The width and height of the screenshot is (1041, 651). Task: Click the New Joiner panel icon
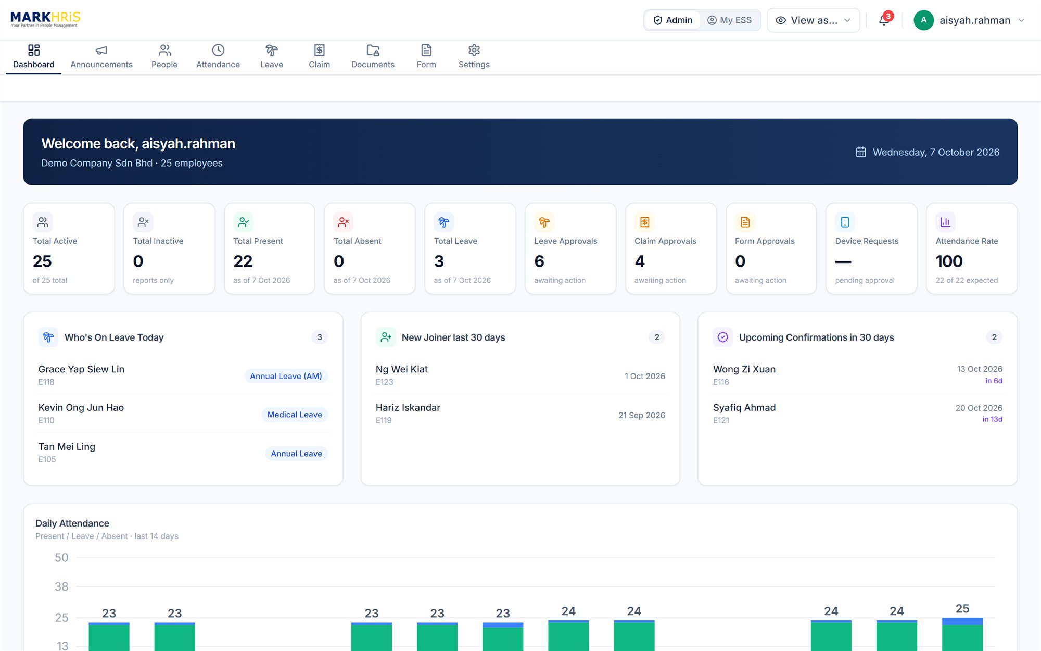(x=386, y=337)
